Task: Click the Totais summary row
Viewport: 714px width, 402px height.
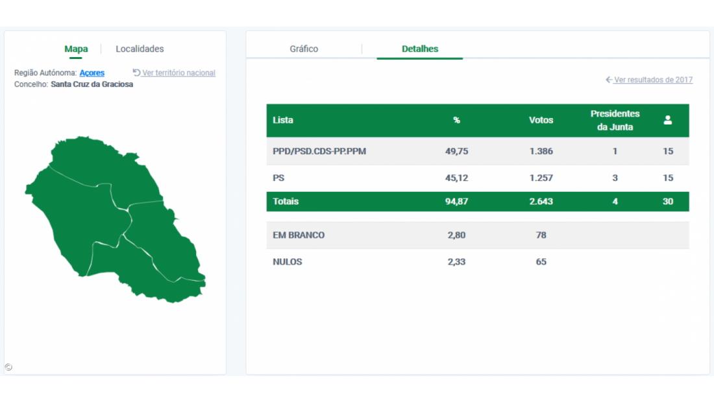Action: click(477, 202)
